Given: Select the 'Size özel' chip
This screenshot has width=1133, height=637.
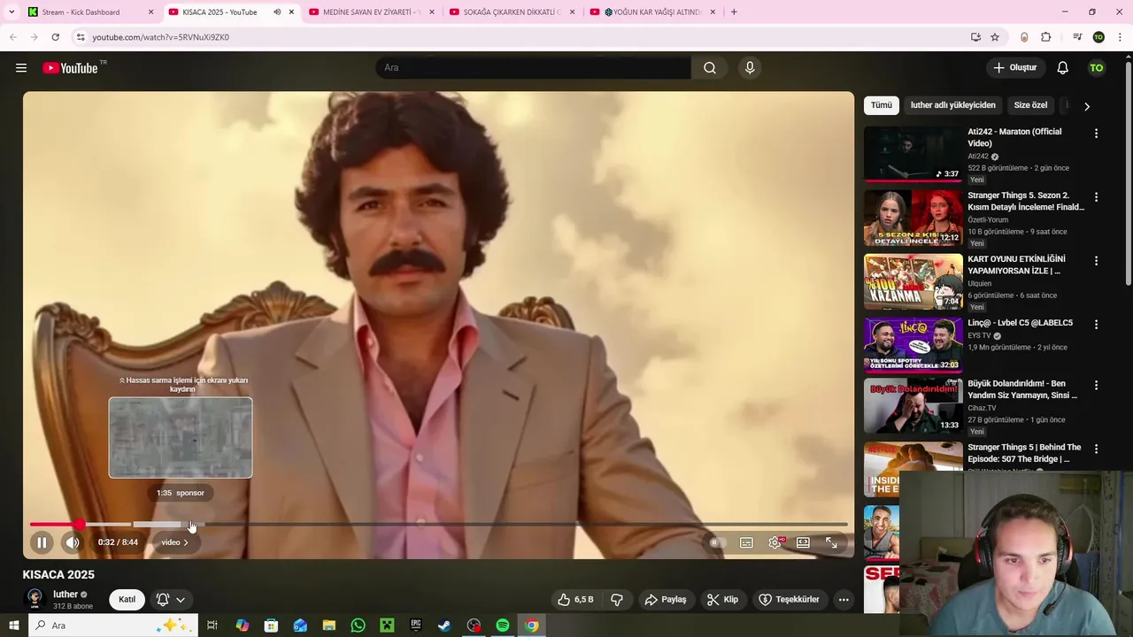Looking at the screenshot, I should click(x=1030, y=105).
